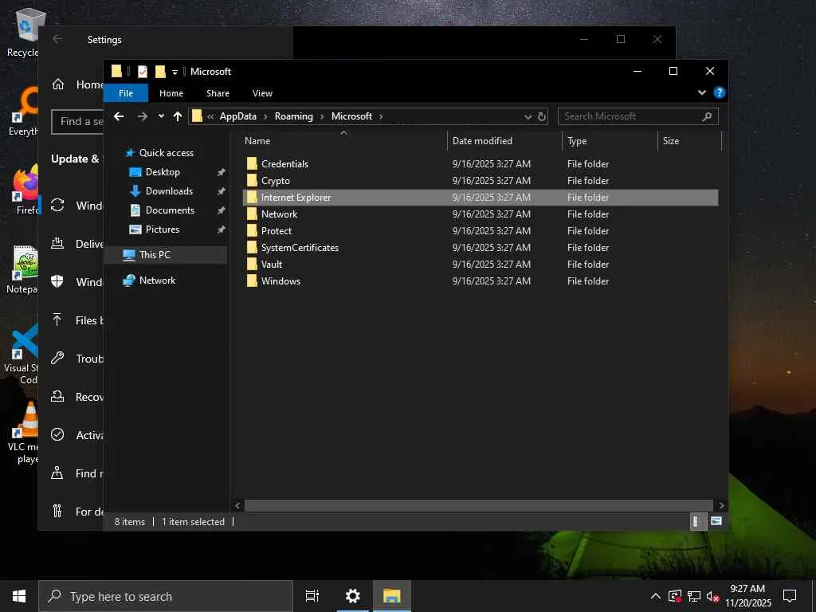The height and width of the screenshot is (612, 816).
Task: Go to Home in Settings window
Action: pyautogui.click(x=78, y=84)
